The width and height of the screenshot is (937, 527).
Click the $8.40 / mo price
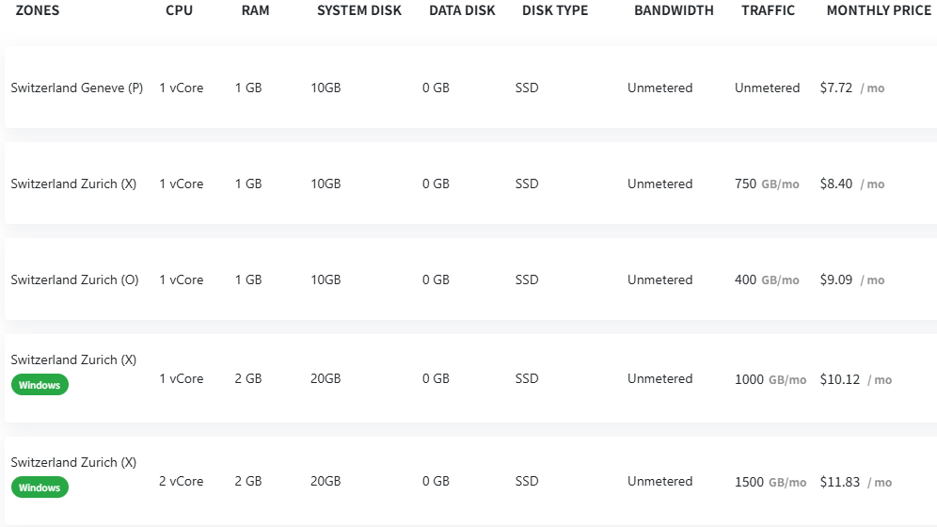852,184
